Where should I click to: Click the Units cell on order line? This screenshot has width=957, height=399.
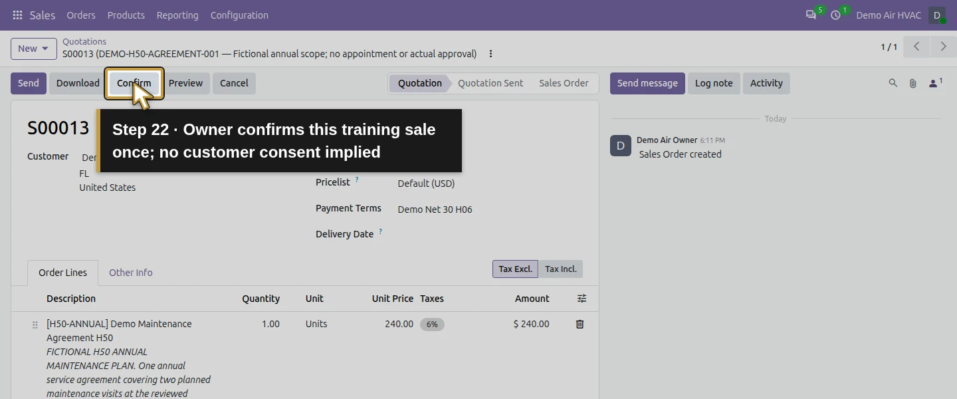point(316,324)
